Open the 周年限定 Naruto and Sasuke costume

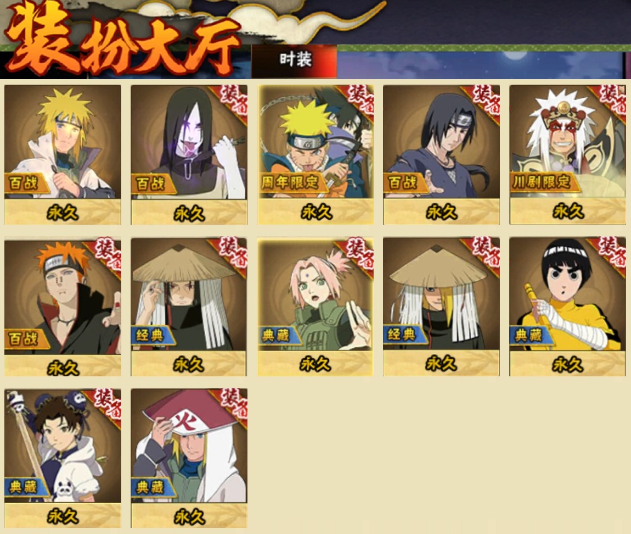[x=315, y=154]
